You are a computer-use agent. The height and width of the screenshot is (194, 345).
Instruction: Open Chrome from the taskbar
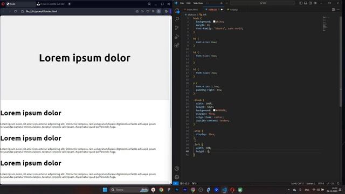point(161,190)
